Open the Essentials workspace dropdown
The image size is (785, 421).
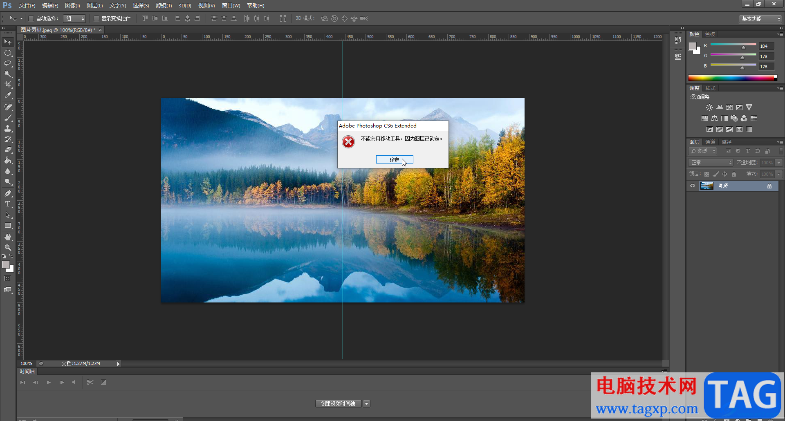pos(760,19)
